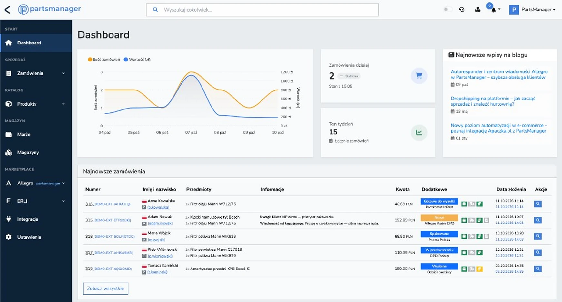Click the shopping cart icon in Zamówienia dzisiaj
This screenshot has height=302, width=562.
pos(419,76)
